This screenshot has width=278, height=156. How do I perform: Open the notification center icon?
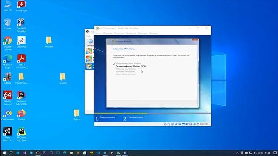[275, 153]
